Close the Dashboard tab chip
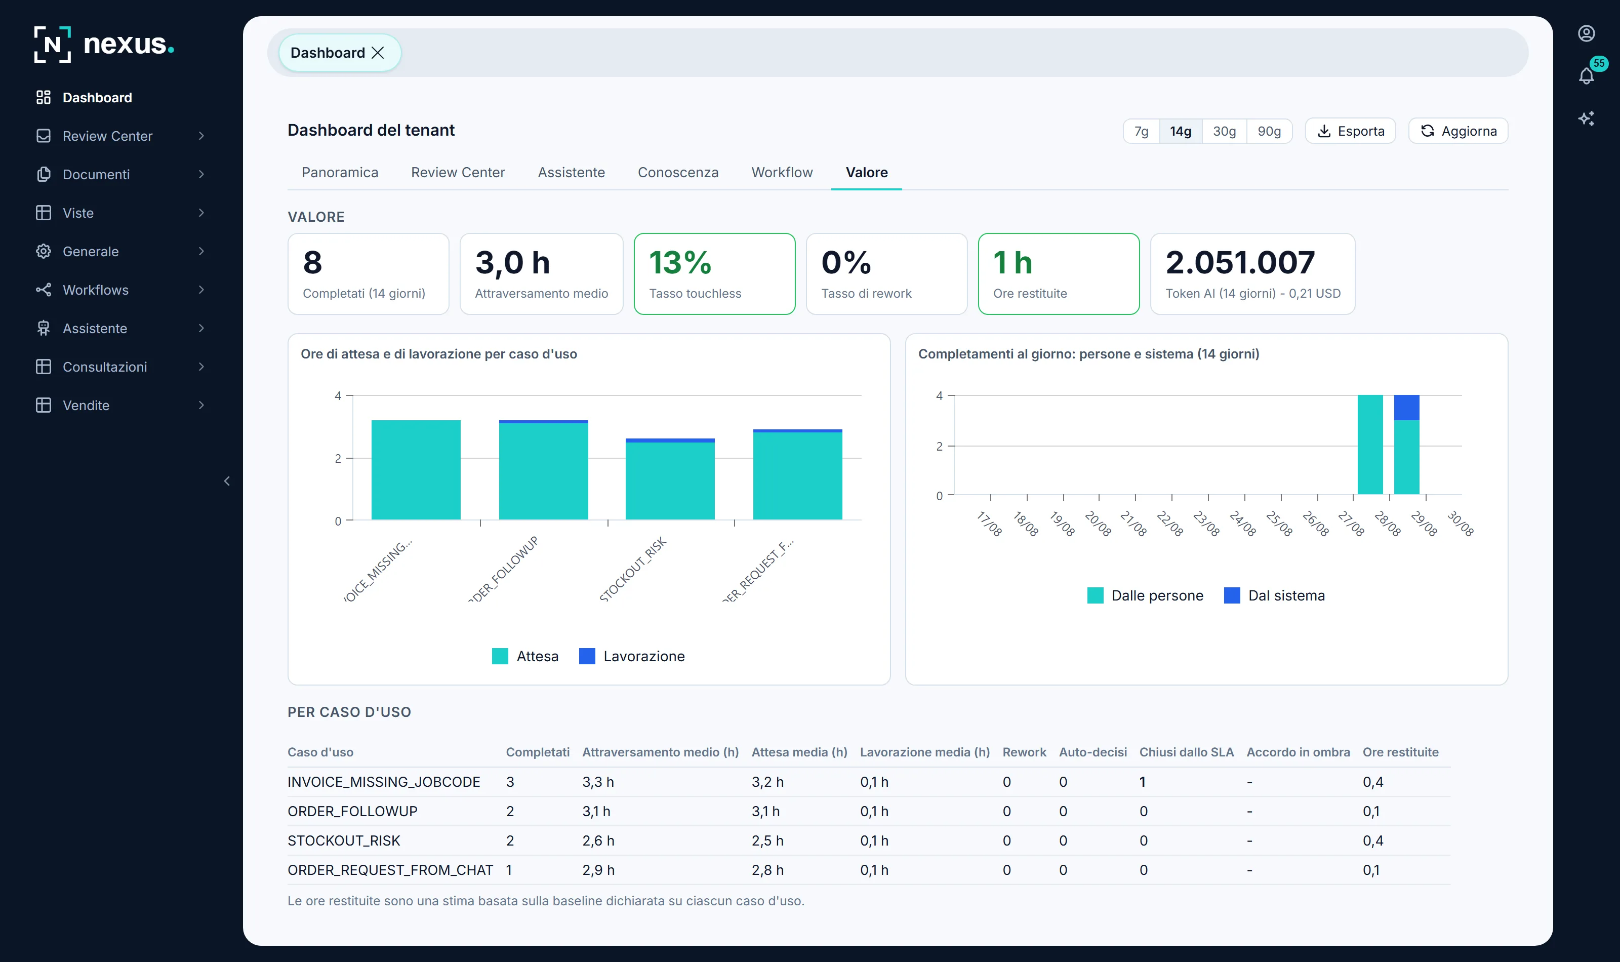 coord(378,53)
